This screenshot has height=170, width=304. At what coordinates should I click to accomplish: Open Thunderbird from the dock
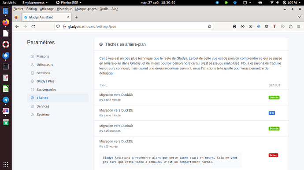[x=6, y=56]
